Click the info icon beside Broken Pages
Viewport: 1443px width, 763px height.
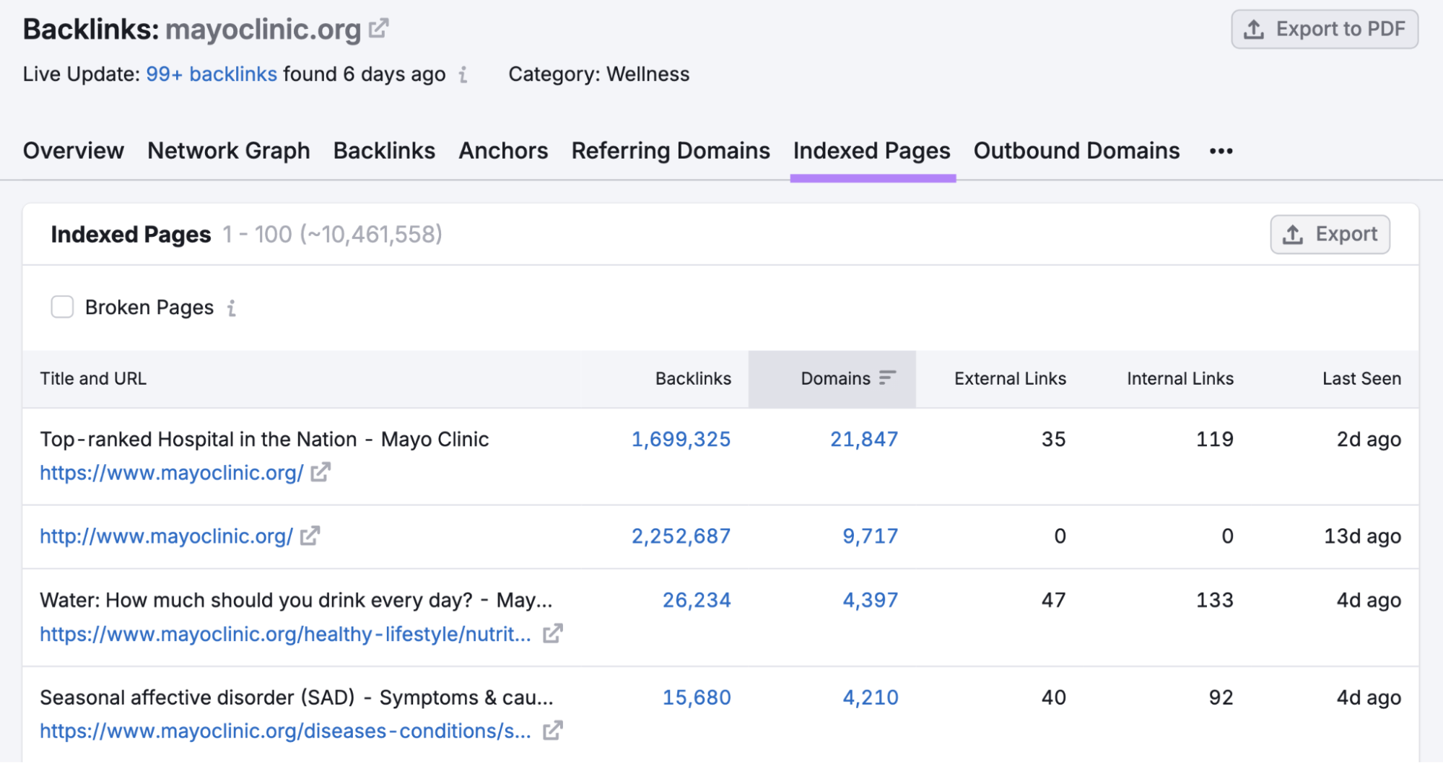[x=231, y=308]
